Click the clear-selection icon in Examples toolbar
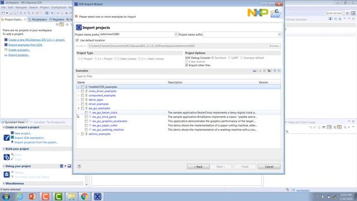The image size is (357, 201). click(x=269, y=71)
